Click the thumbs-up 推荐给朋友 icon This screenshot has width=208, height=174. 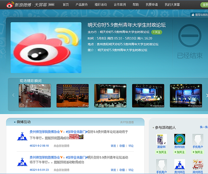pos(193,15)
